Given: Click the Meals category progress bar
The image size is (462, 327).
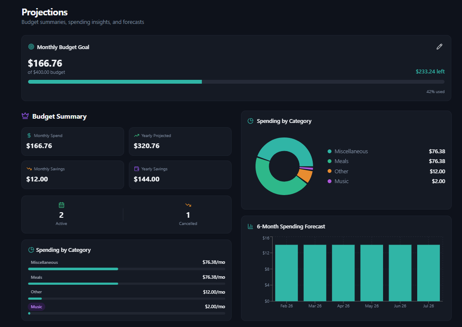Looking at the screenshot, I should pyautogui.click(x=126, y=283).
